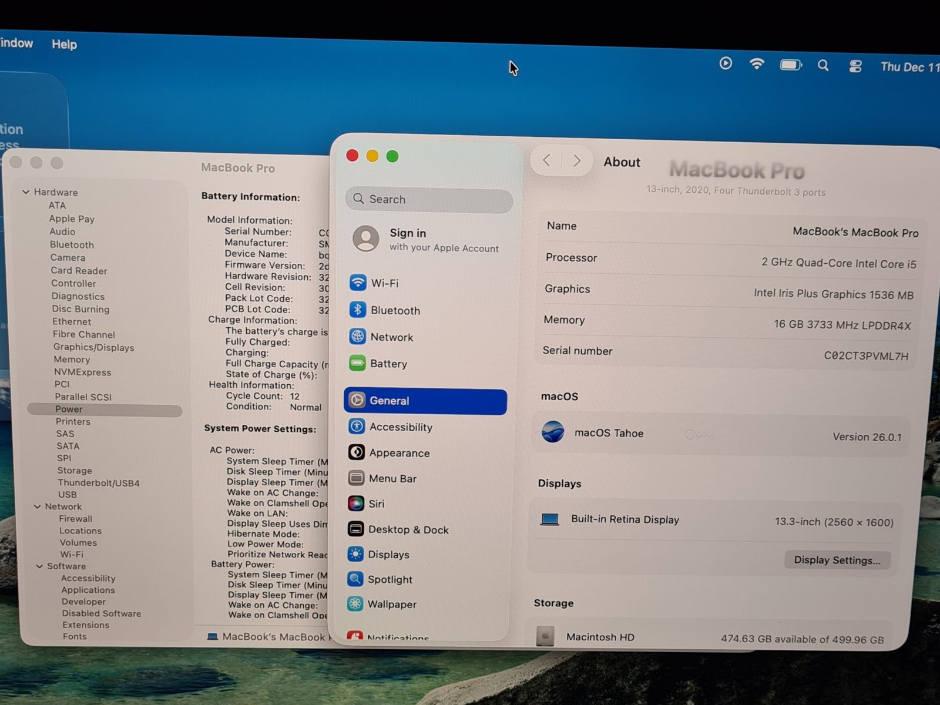940x705 pixels.
Task: Click the Wi-Fi status icon in menu bar
Action: (x=757, y=64)
